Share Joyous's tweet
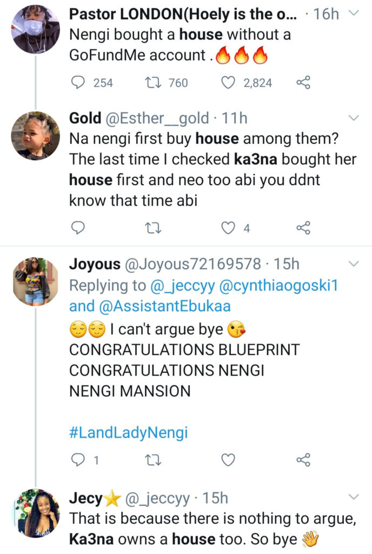The width and height of the screenshot is (372, 554). click(x=303, y=460)
